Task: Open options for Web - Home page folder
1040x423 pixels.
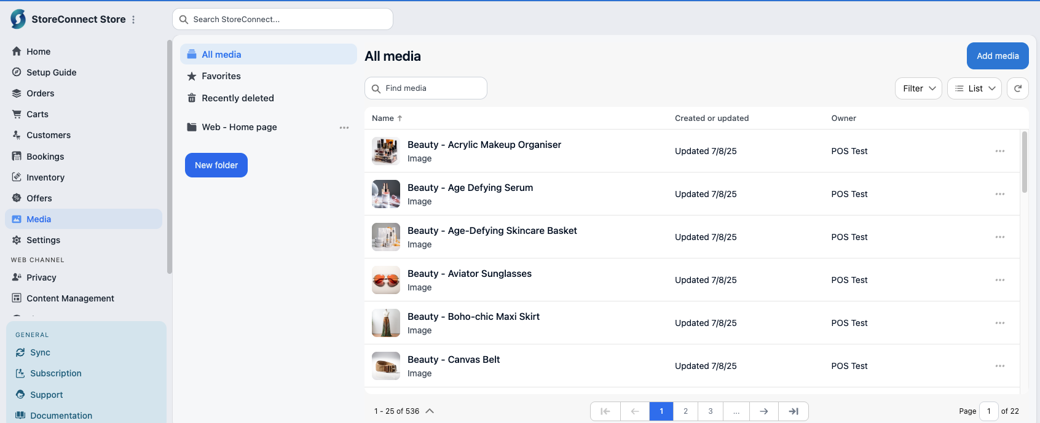Action: click(344, 128)
